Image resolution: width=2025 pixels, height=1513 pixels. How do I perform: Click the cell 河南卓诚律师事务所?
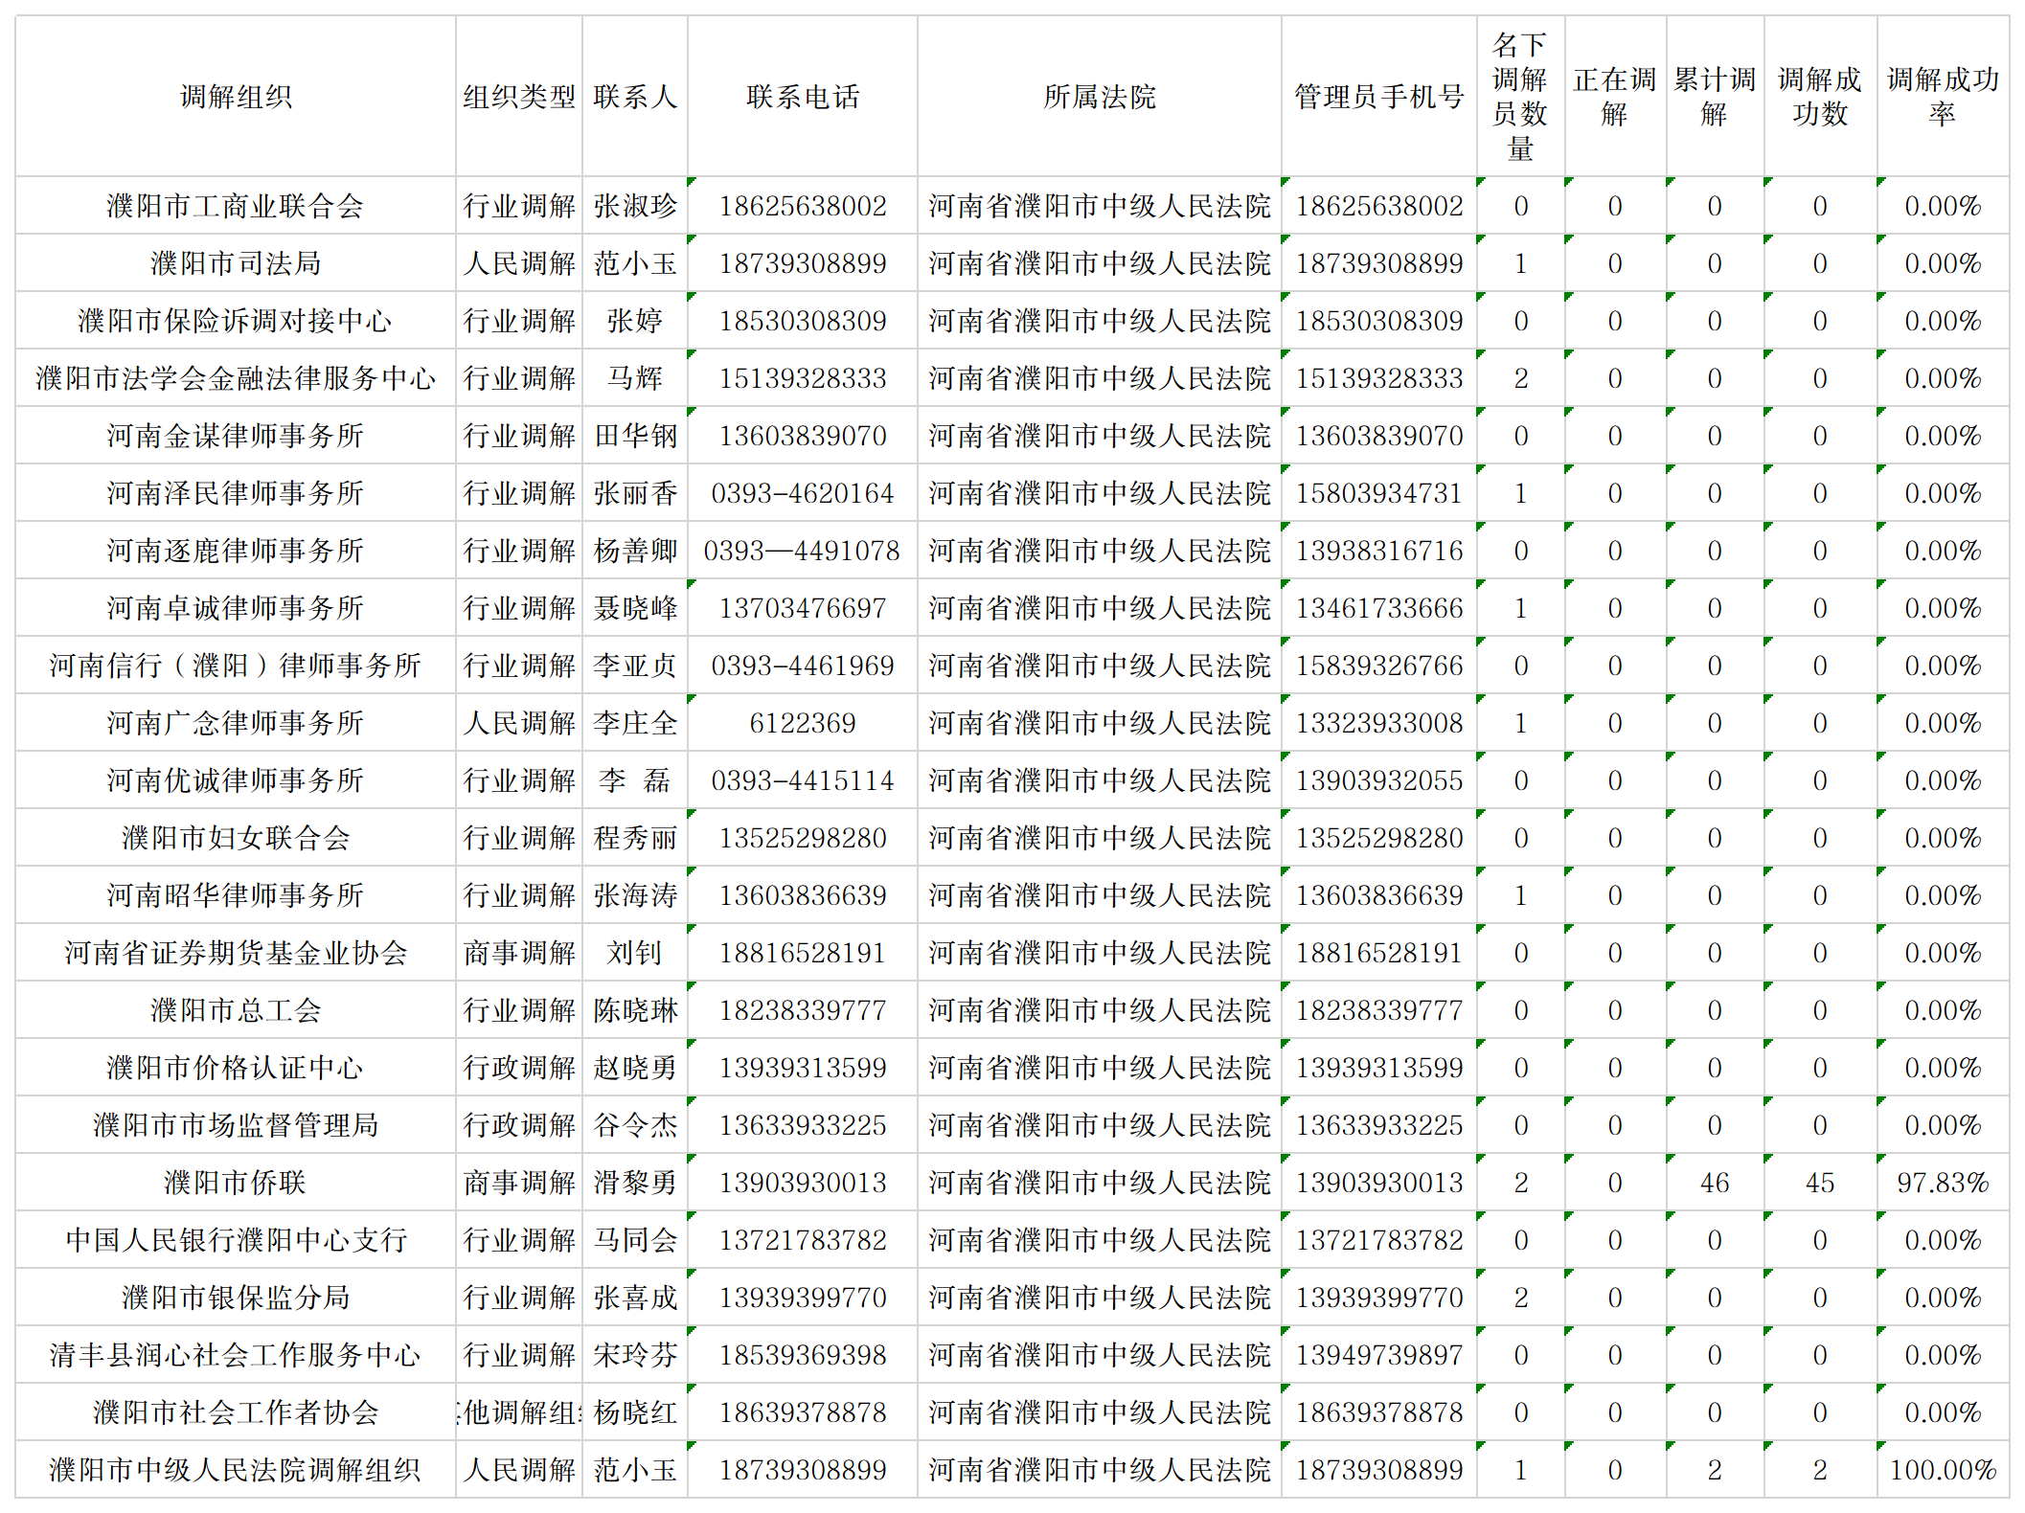point(236,608)
